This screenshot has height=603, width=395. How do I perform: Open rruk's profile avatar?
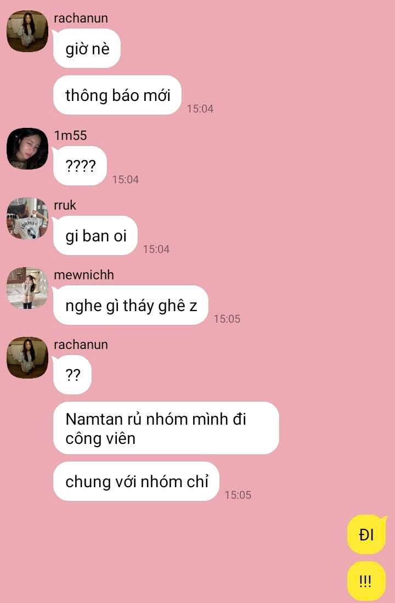pyautogui.click(x=27, y=218)
